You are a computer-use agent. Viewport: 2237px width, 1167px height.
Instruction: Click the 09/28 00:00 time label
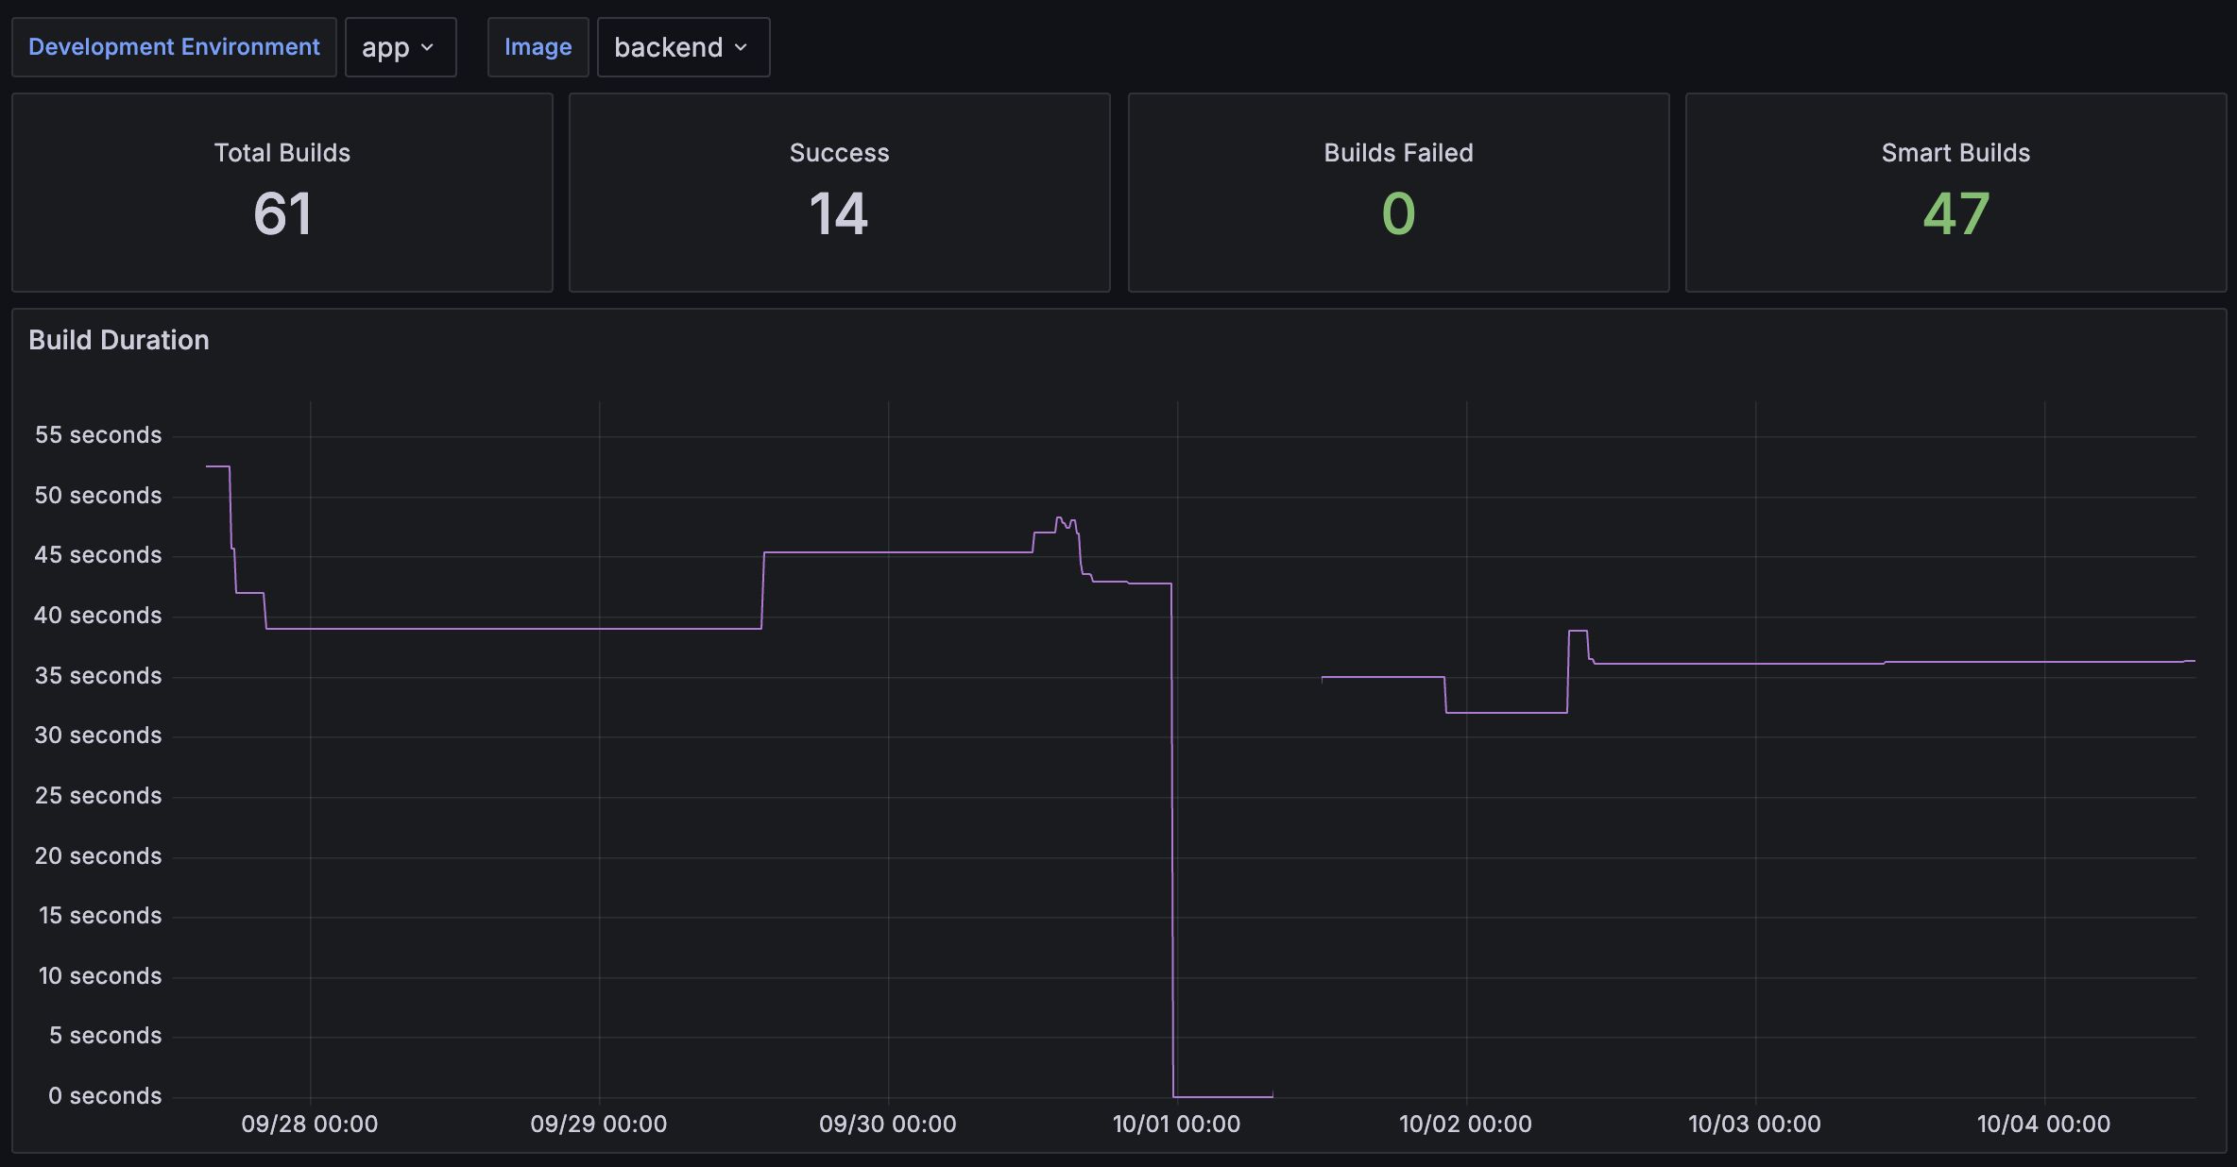(308, 1124)
